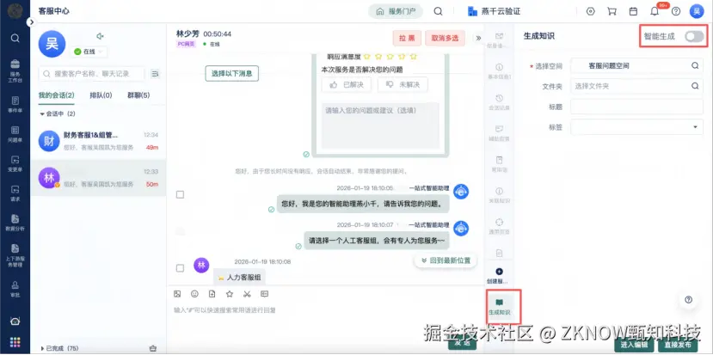The image size is (713, 355).
Task: Open the 财务客服1&组管... conversation
Action: (x=98, y=141)
